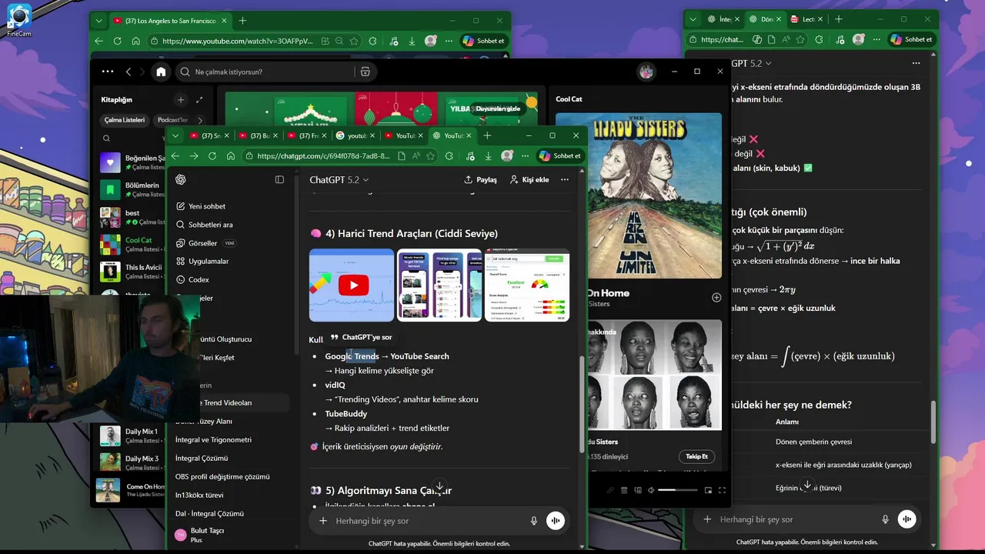Screen dimensions: 985x554
Task: Focus the 'Herhangi bir şey sor' input in front window
Action: [427, 521]
